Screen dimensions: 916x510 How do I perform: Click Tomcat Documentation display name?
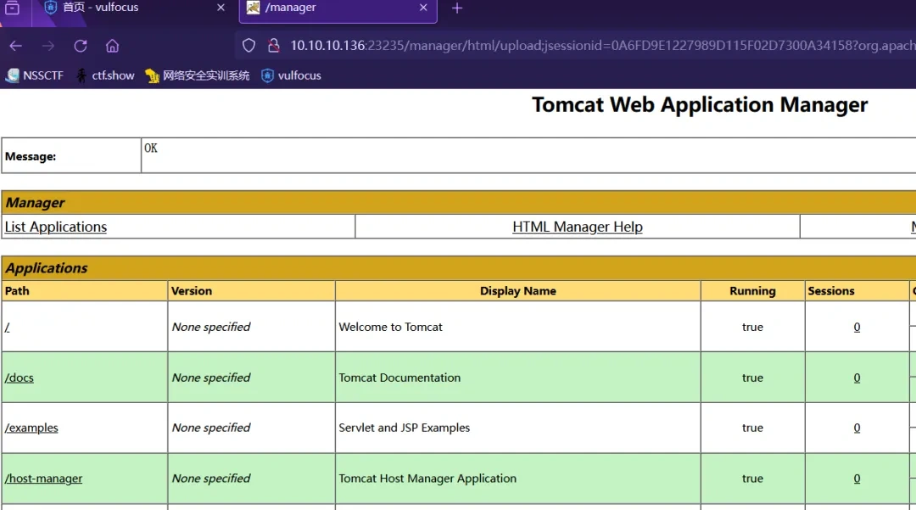point(399,378)
